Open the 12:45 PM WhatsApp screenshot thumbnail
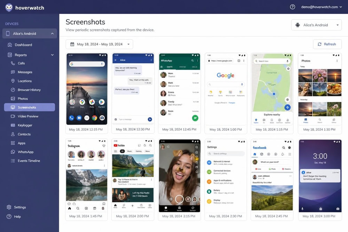This screenshot has height=232, width=348. 179,93
